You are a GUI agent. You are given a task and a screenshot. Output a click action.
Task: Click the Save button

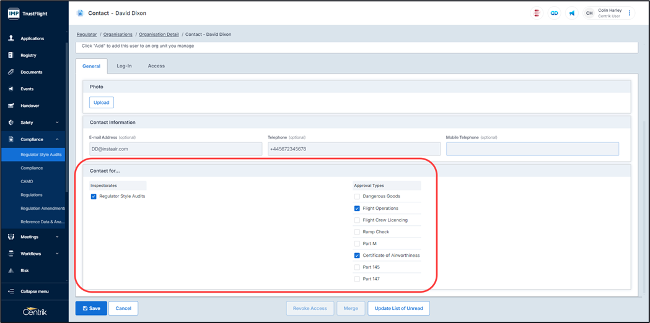[x=91, y=308]
